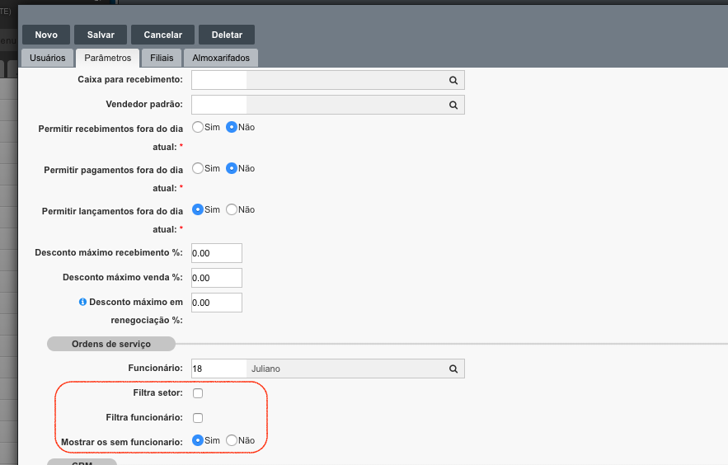Enable the Filtra setor checkbox

[198, 393]
